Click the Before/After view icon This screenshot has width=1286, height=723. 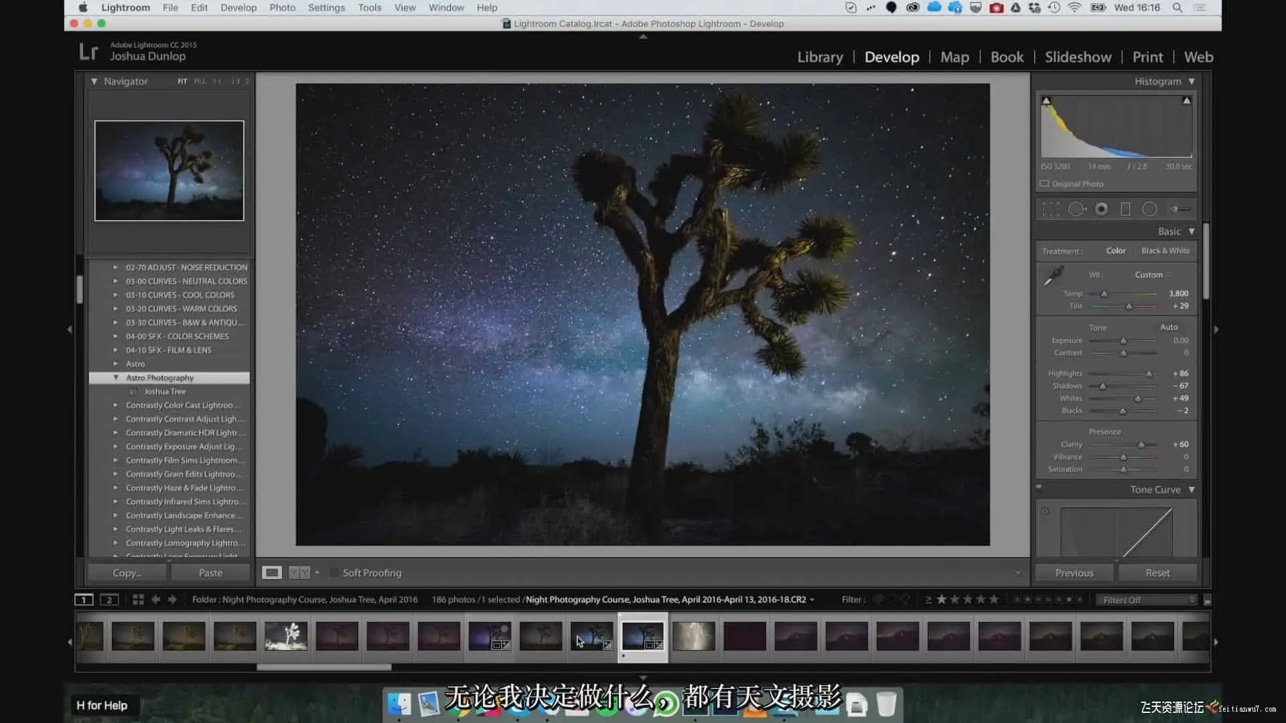coord(299,573)
